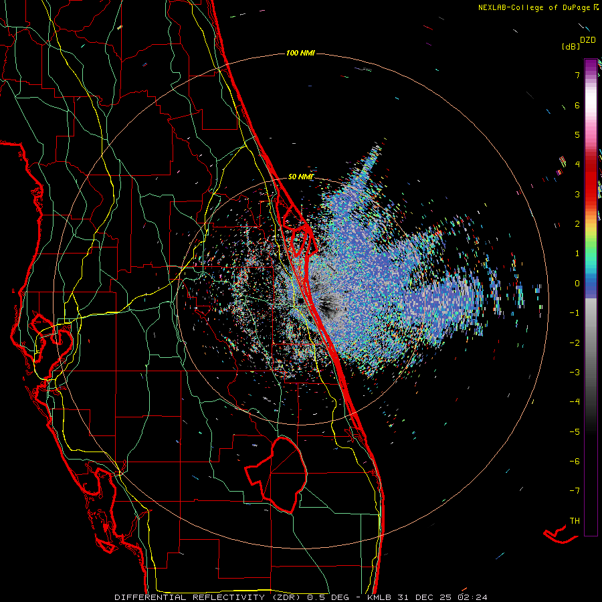This screenshot has height=602, width=602.
Task: Click the dark radar site center near coast
Action: 300,300
